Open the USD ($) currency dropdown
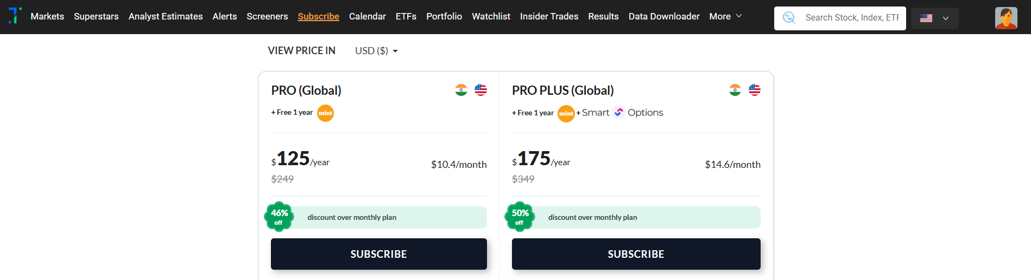 tap(376, 51)
